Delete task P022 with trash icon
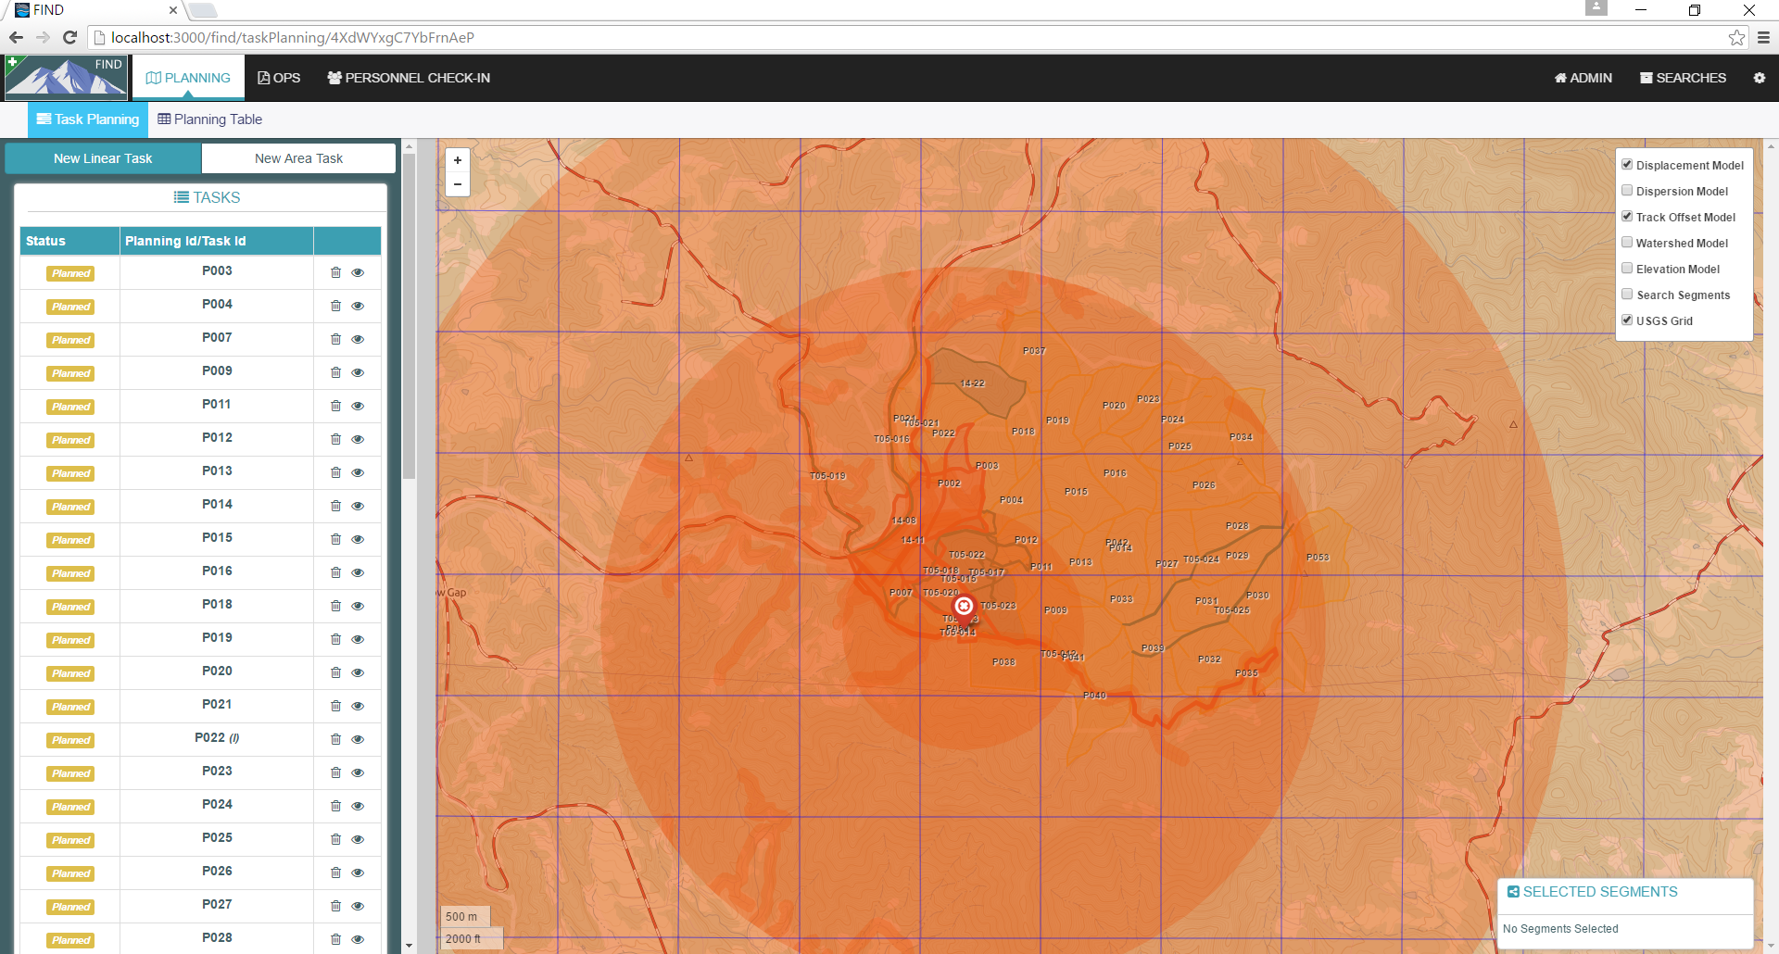The width and height of the screenshot is (1779, 954). [335, 739]
